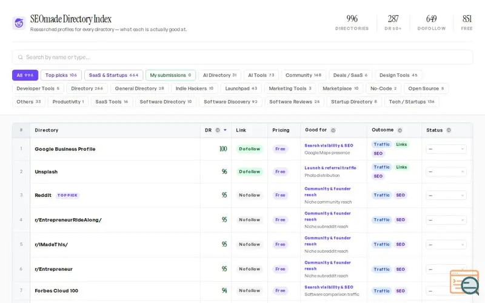Click the Directory column header
This screenshot has height=303, width=485.
coord(47,130)
